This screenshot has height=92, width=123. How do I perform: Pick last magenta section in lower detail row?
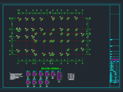coord(47,82)
